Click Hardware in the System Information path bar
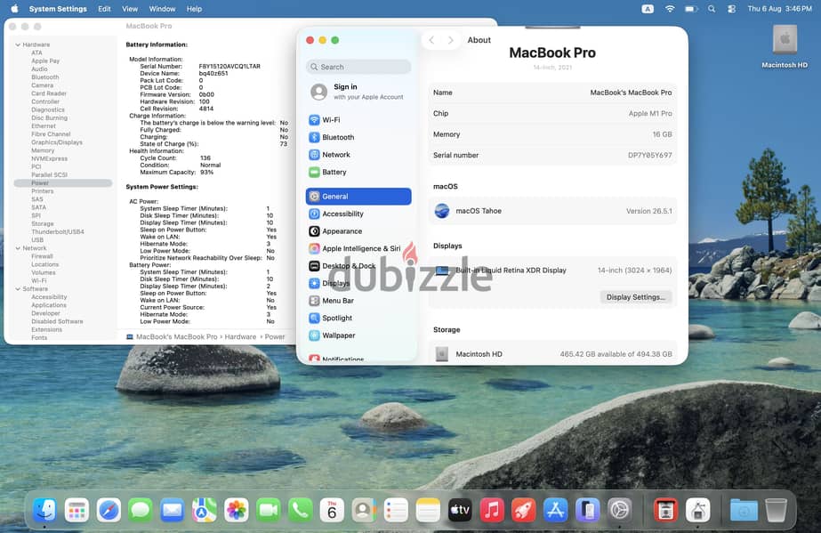The width and height of the screenshot is (821, 533). [240, 336]
